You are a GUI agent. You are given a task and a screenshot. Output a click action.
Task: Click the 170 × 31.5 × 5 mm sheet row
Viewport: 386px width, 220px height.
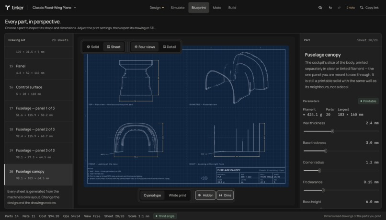pyautogui.click(x=39, y=52)
